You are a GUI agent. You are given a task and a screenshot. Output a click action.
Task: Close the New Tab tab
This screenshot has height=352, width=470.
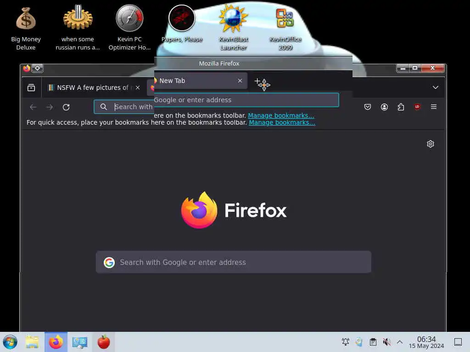pos(240,81)
